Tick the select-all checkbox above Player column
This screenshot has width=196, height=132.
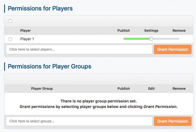pyautogui.click(x=10, y=21)
